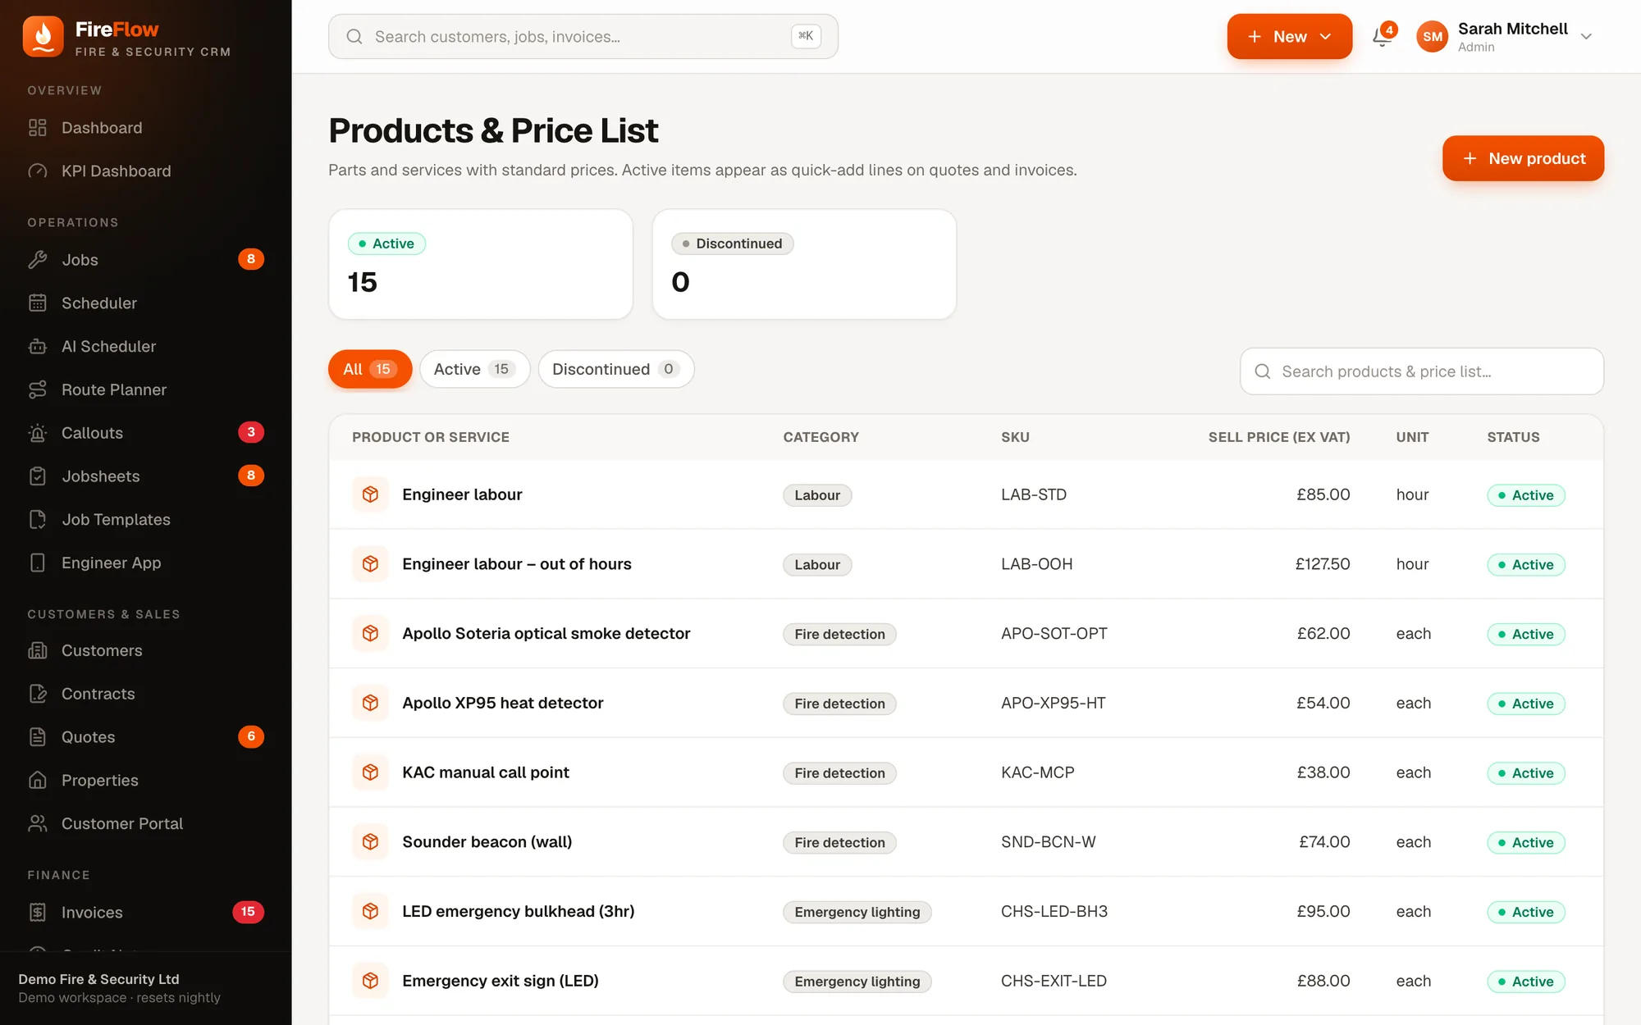Open Engineer App phone icon
The image size is (1641, 1025).
click(38, 563)
